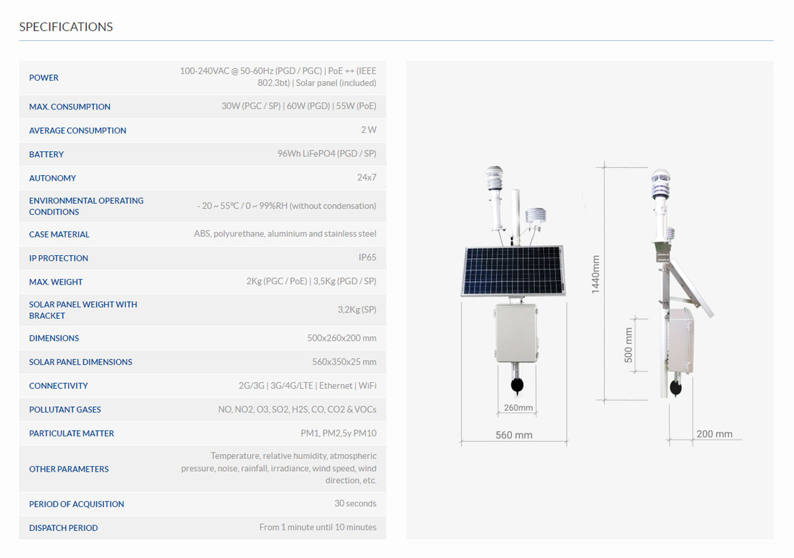Image resolution: width=794 pixels, height=558 pixels.
Task: Click the front-view grey enclosure box
Action: 517,333
